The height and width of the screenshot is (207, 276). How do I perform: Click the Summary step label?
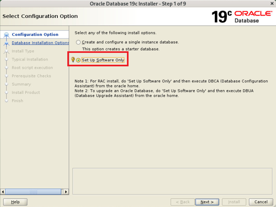21,84
